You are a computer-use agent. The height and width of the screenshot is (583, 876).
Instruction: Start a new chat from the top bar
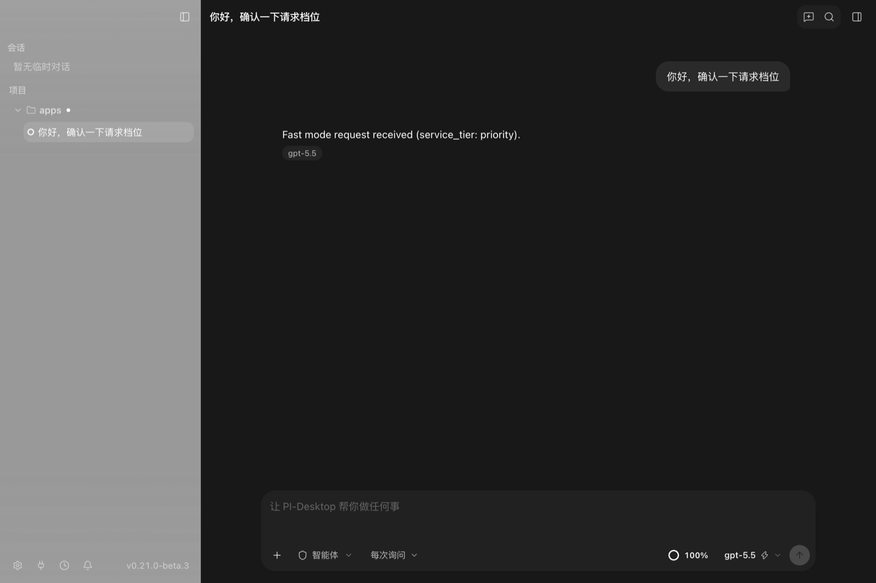[808, 17]
